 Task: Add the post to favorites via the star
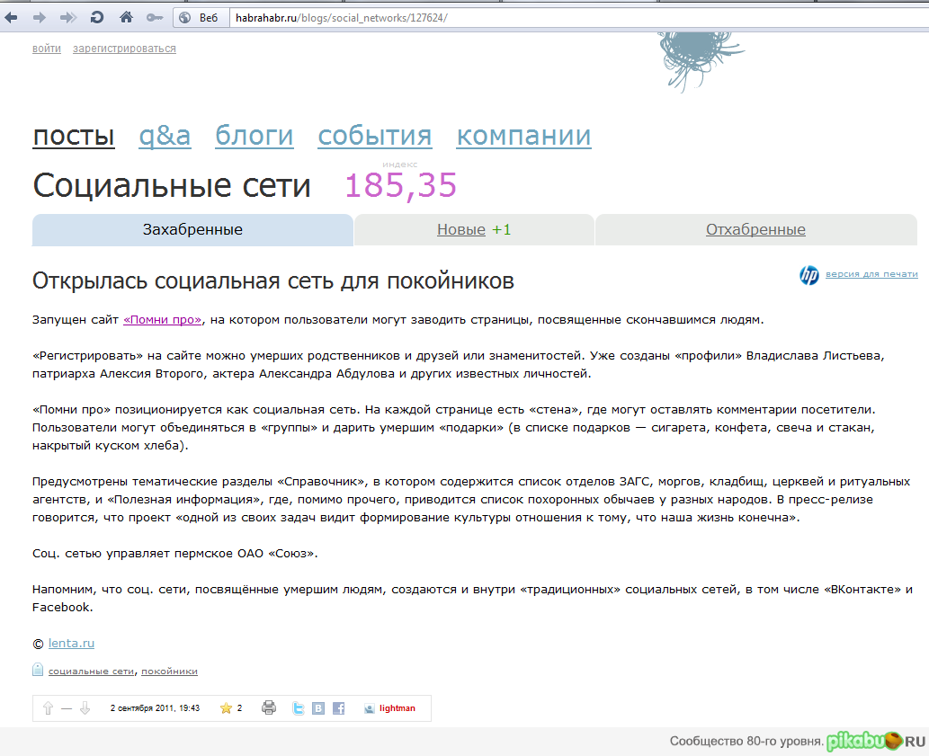coord(227,708)
